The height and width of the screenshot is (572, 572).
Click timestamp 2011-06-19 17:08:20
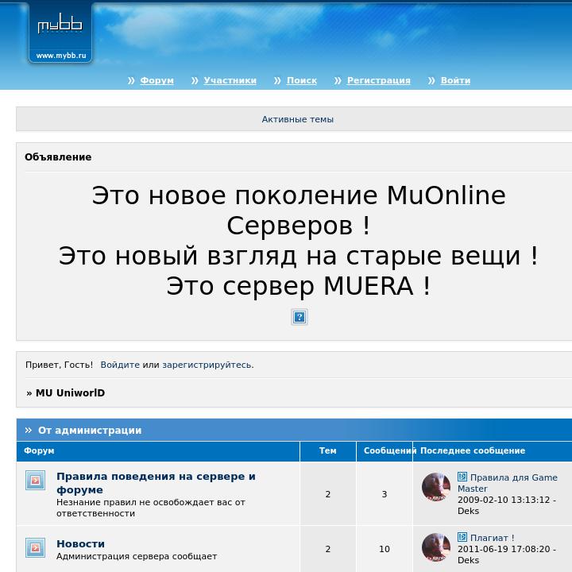pos(504,549)
